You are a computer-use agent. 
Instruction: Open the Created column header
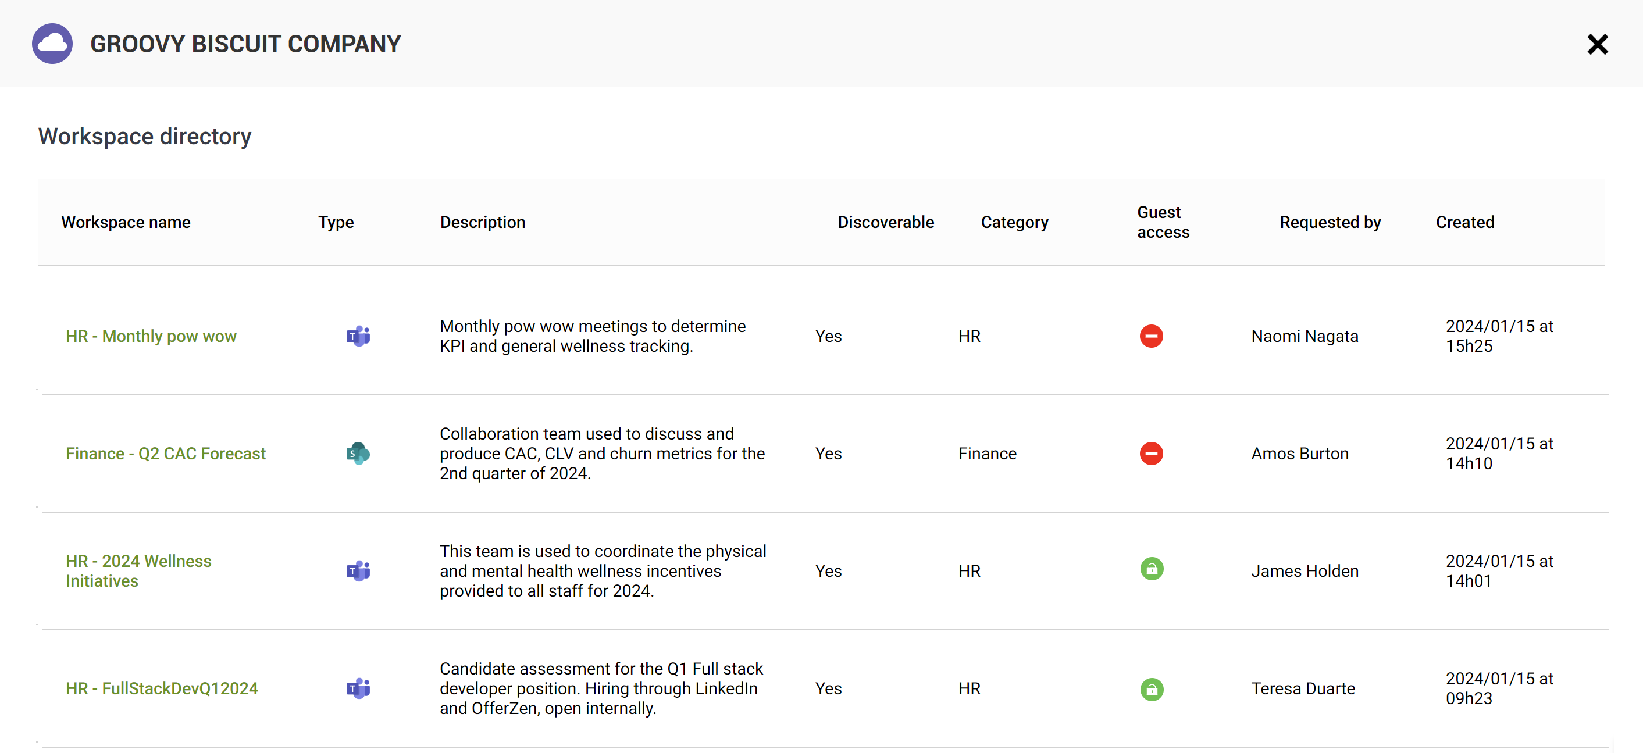click(1464, 222)
